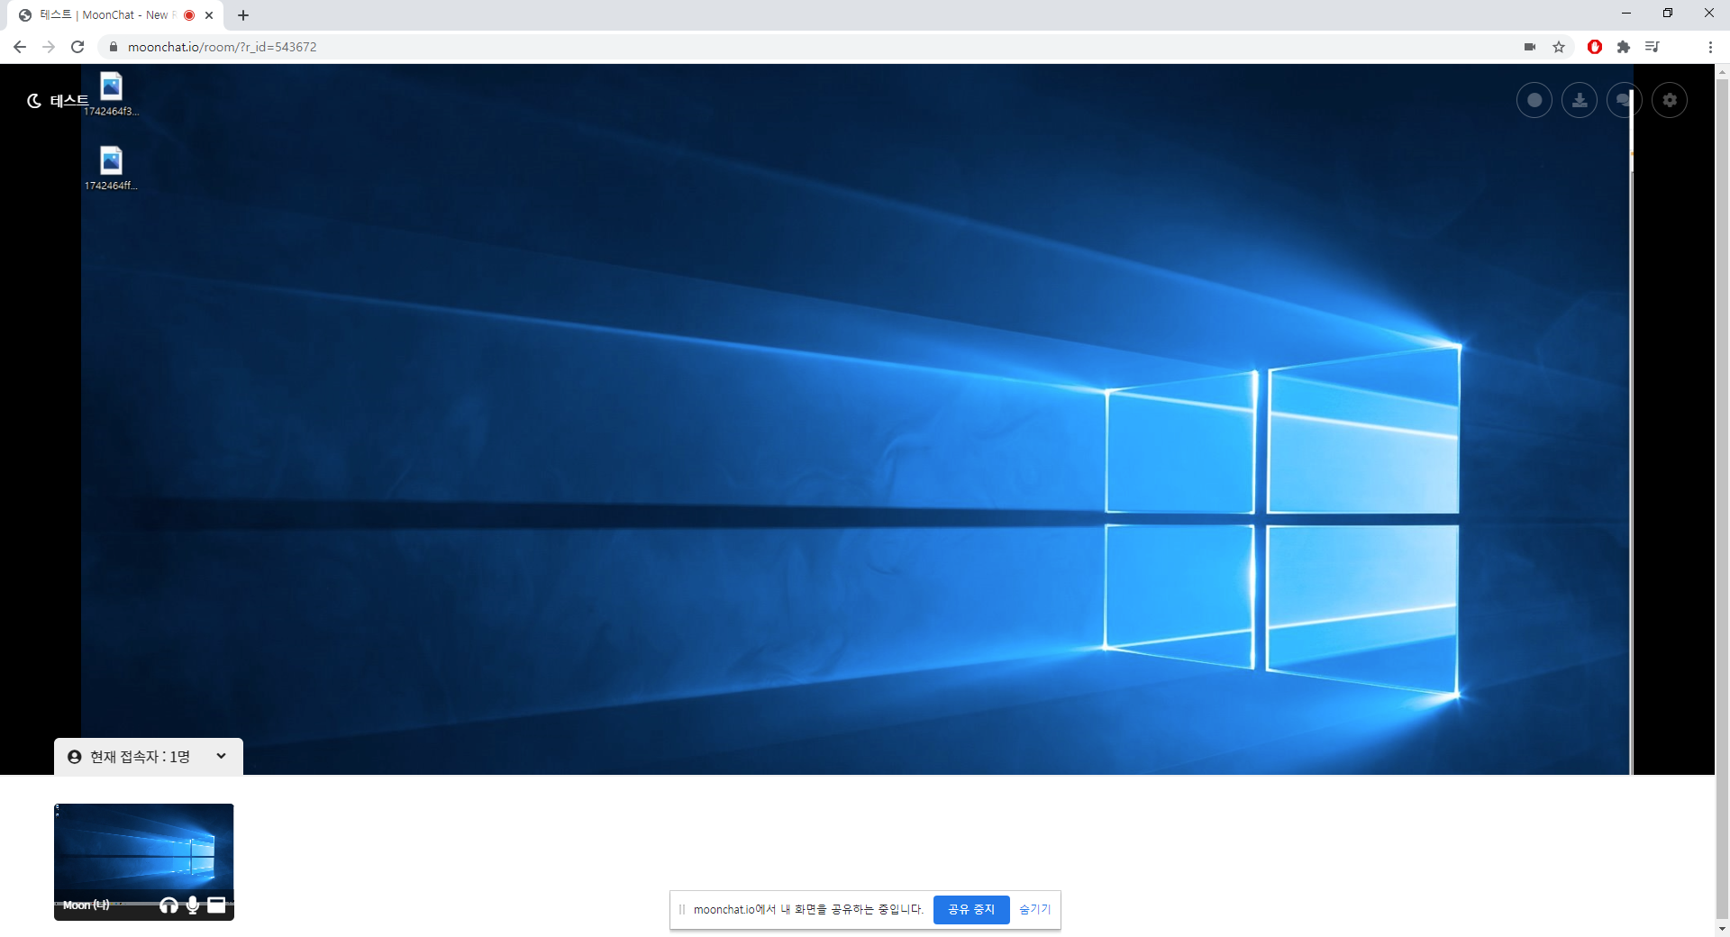Open the media control playlist icon

tap(1653, 47)
